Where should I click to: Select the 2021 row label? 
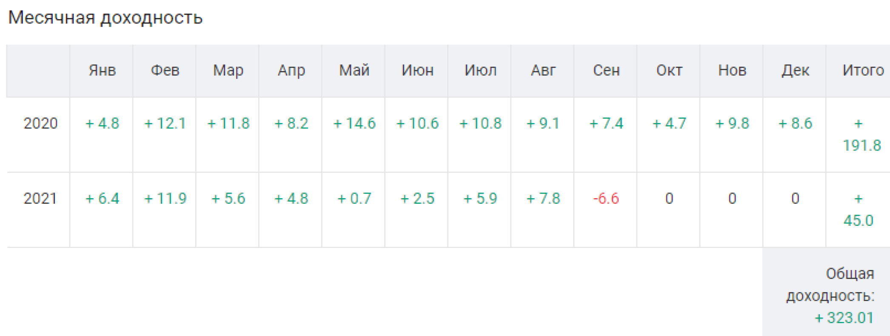pyautogui.click(x=40, y=199)
